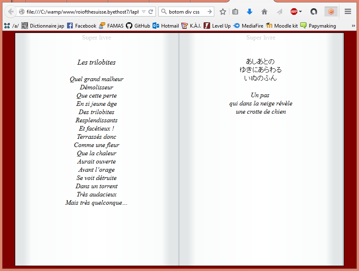Screen dimensions: 359x271
Task: Click the left page 'Super livre' header
Action: coord(97,37)
